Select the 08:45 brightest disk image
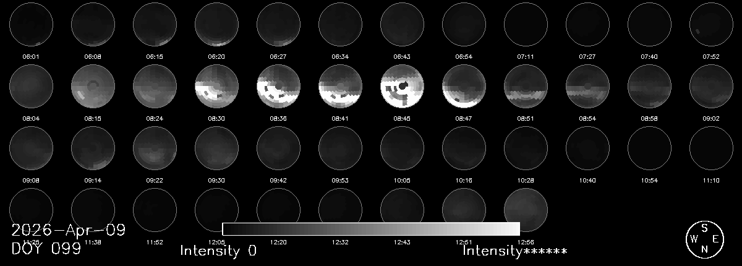 click(402, 87)
